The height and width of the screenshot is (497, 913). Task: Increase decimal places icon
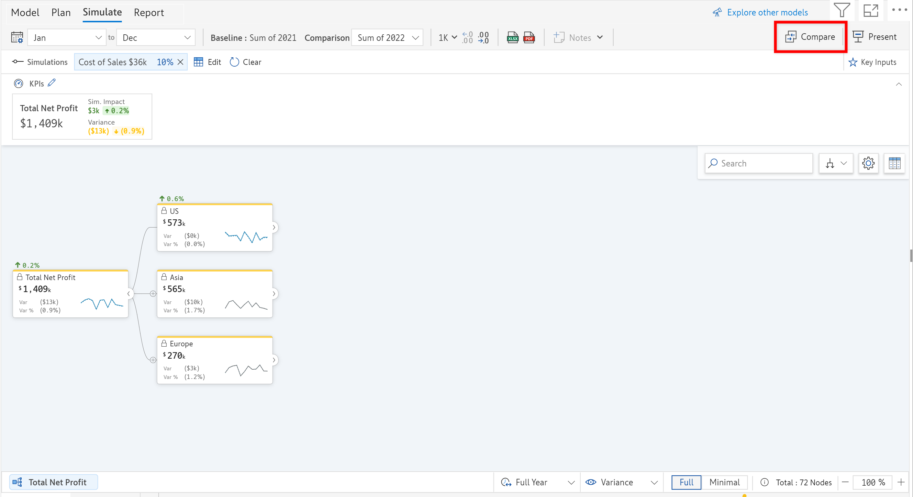coord(467,37)
